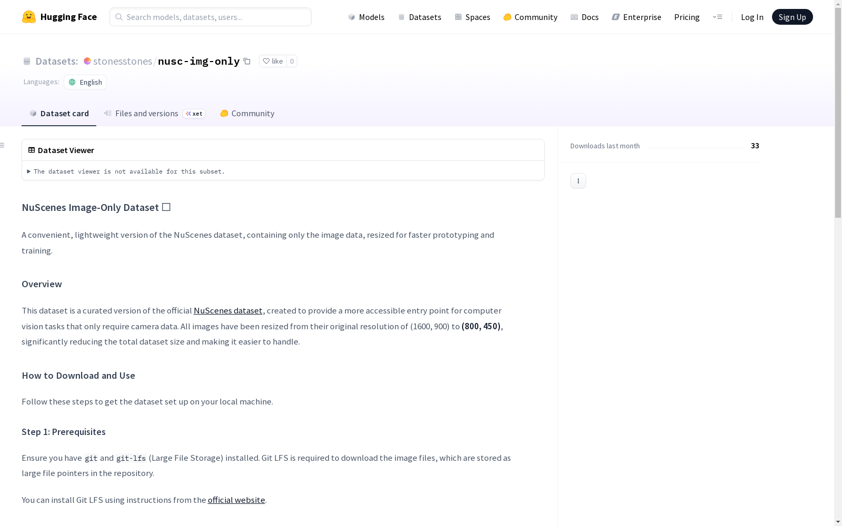Screen dimensions: 842x526
Task: Click Log In
Action: 752,17
